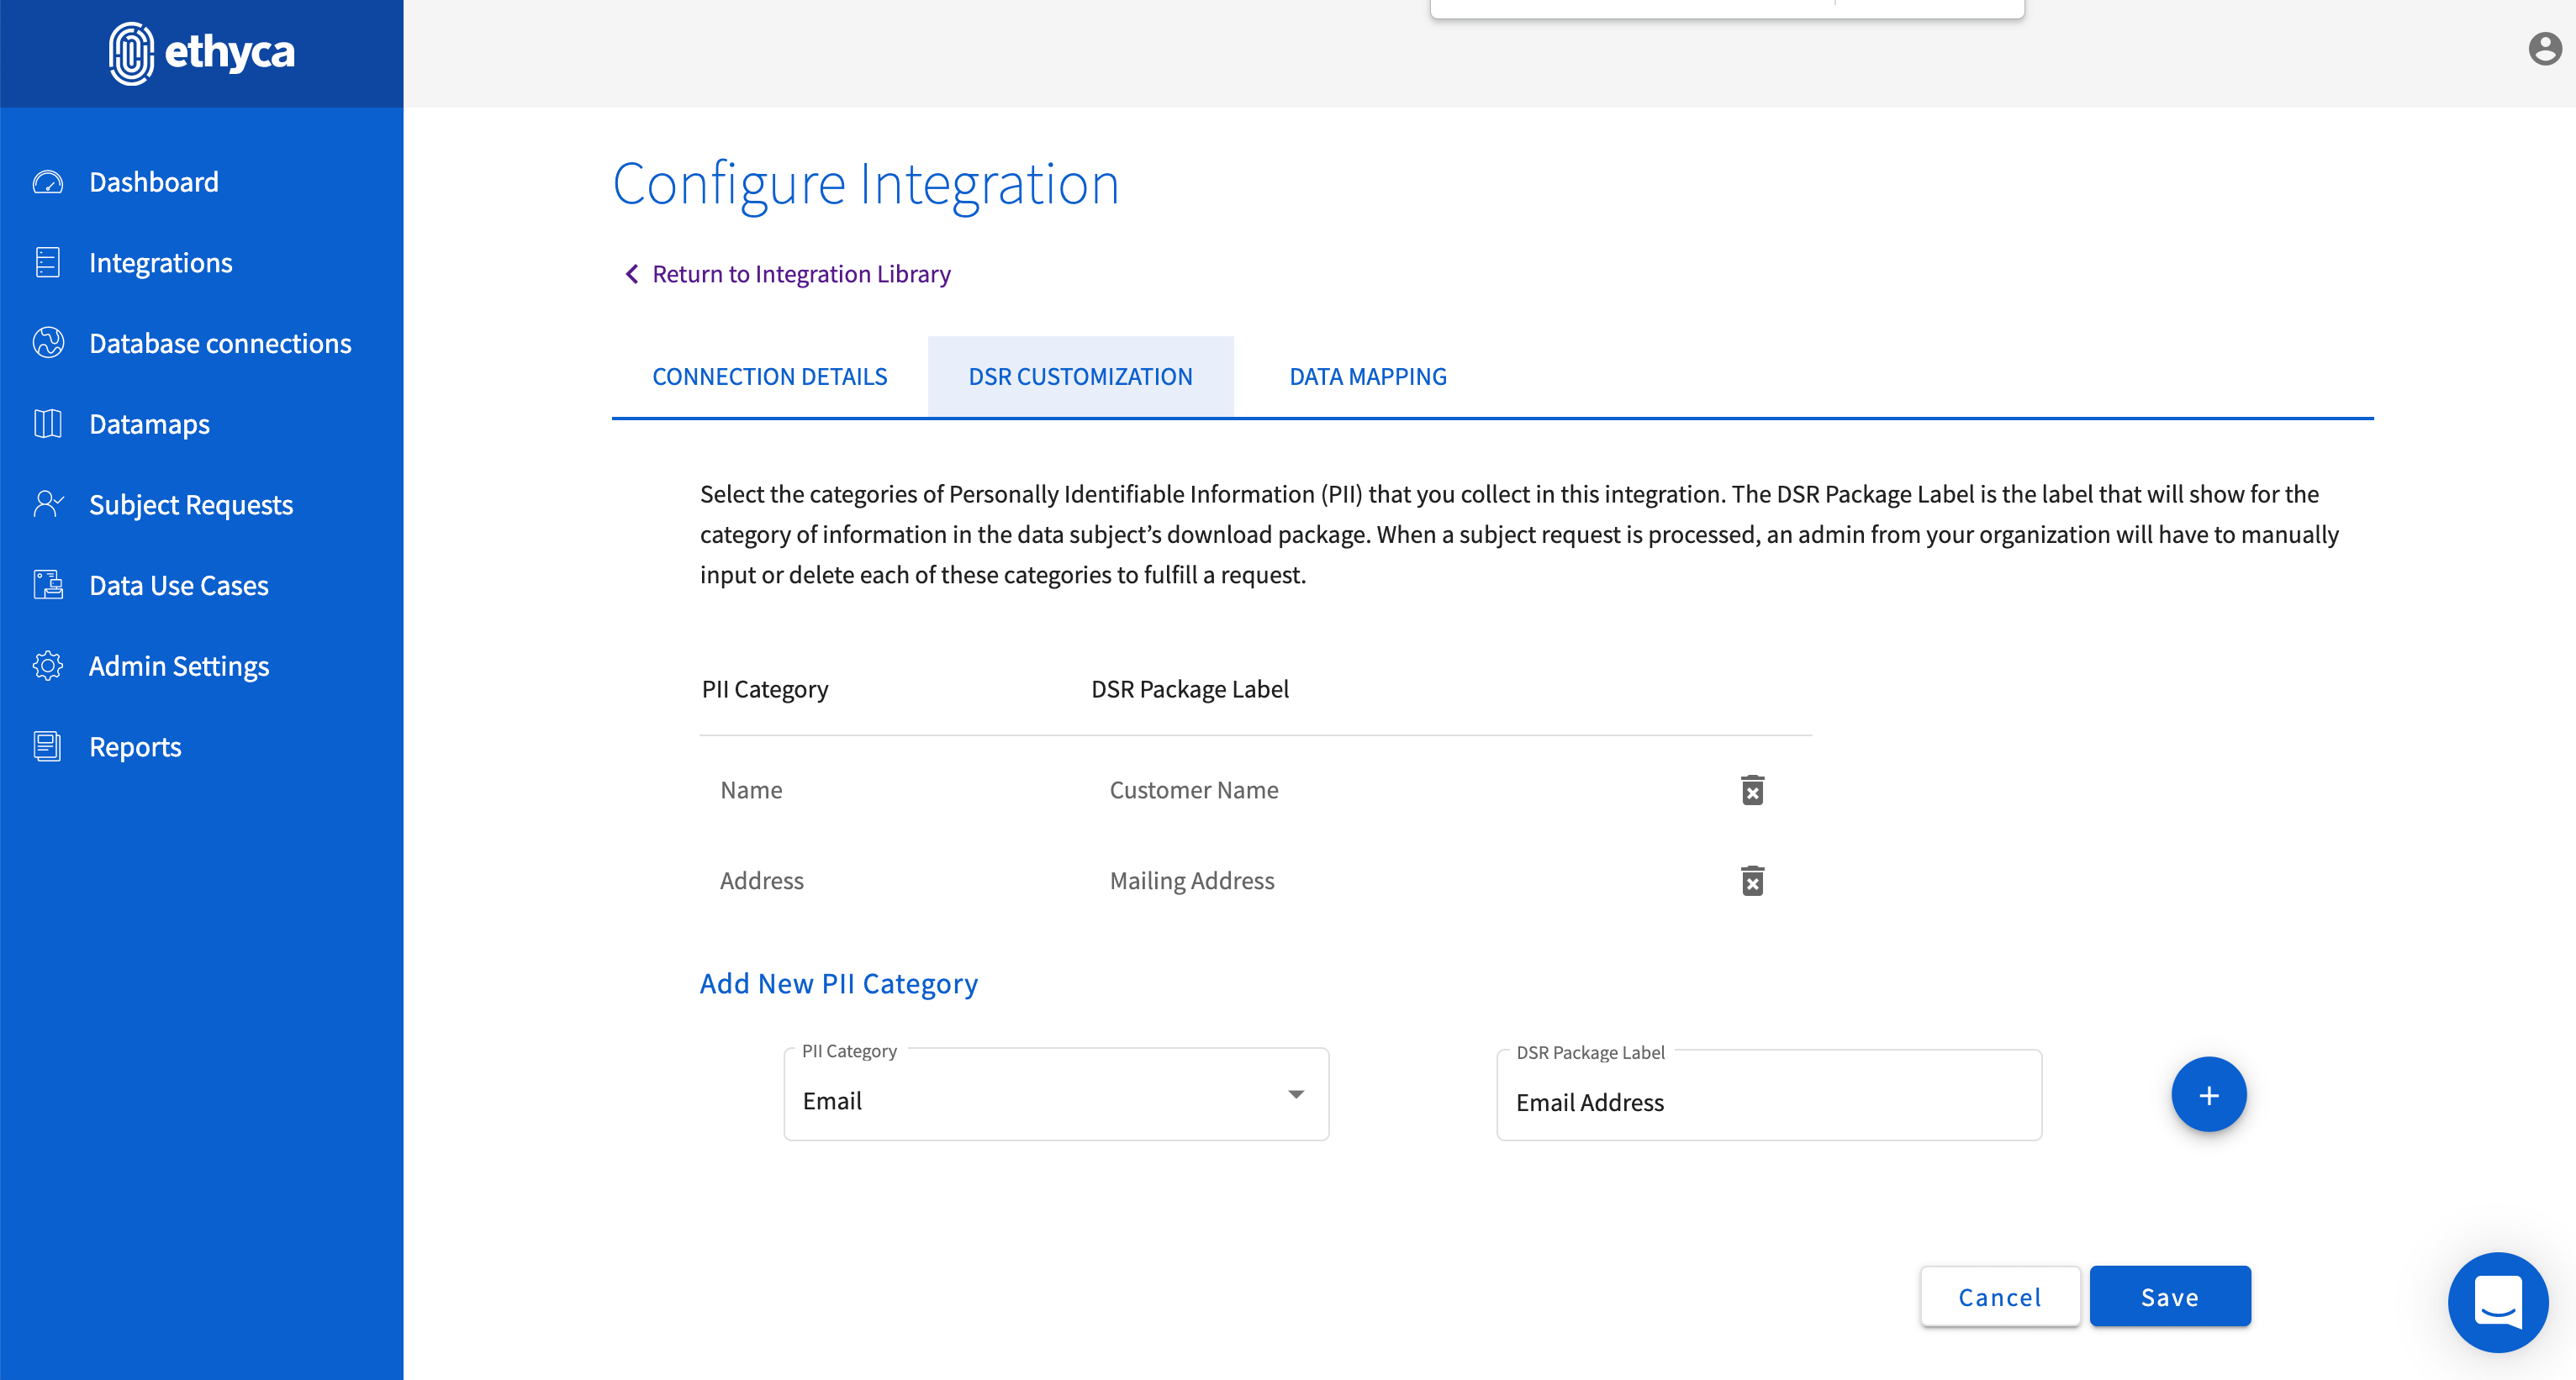Click the Dashboard gauge icon

pyautogui.click(x=47, y=182)
